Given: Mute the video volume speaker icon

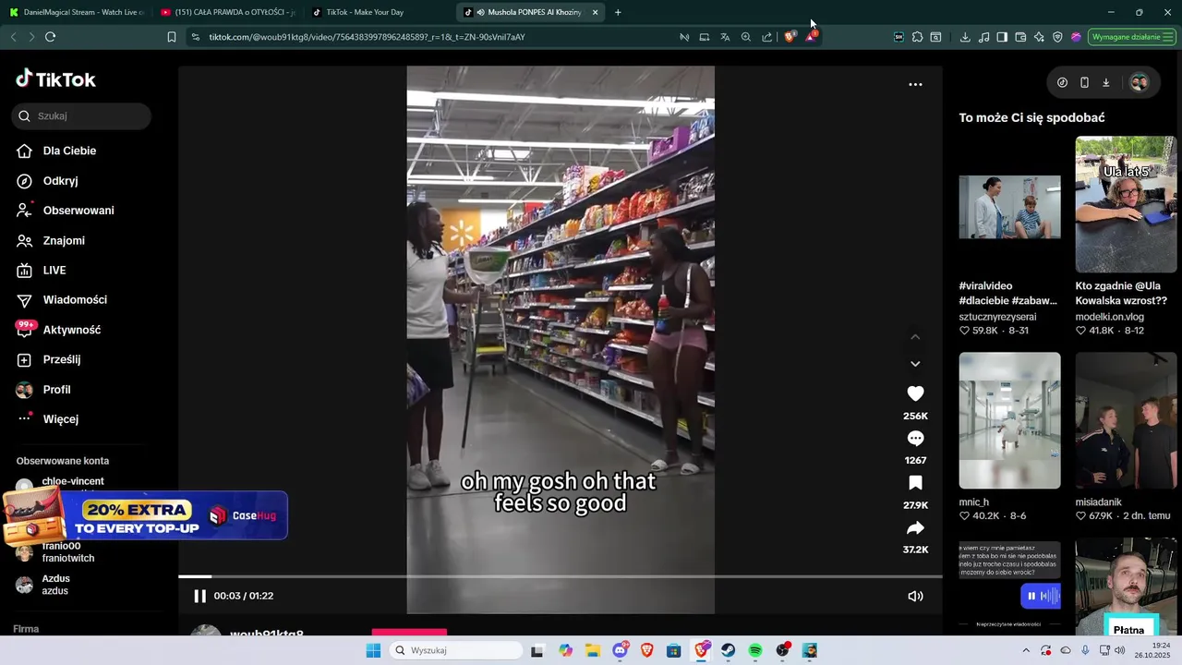Looking at the screenshot, I should pos(915,596).
